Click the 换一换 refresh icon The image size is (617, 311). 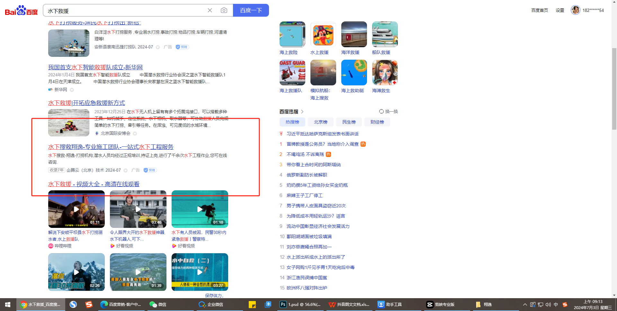click(381, 111)
